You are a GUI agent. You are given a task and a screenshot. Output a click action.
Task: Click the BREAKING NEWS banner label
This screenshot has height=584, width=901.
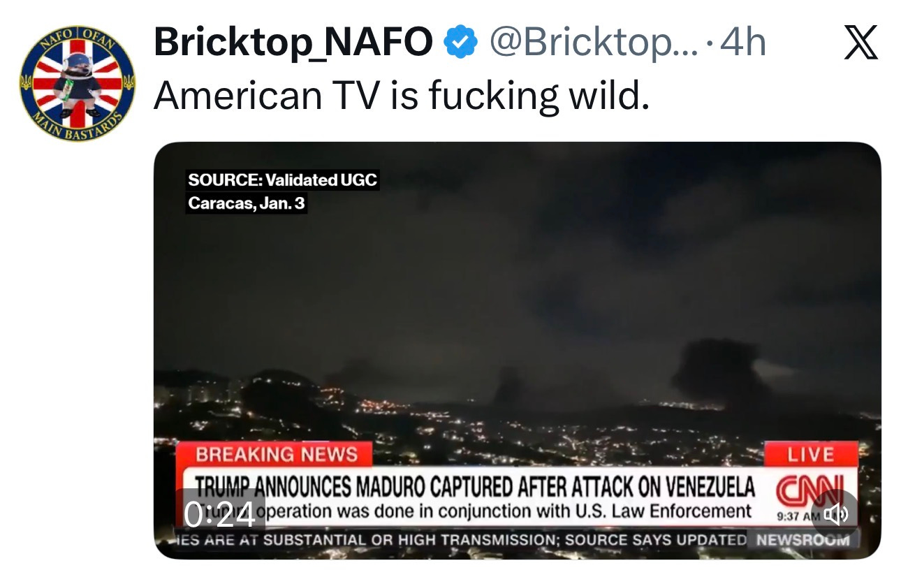pyautogui.click(x=276, y=455)
